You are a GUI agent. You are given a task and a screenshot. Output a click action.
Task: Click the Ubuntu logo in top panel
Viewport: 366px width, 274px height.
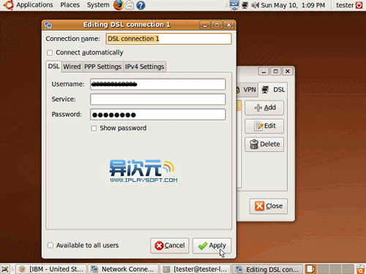pos(9,5)
